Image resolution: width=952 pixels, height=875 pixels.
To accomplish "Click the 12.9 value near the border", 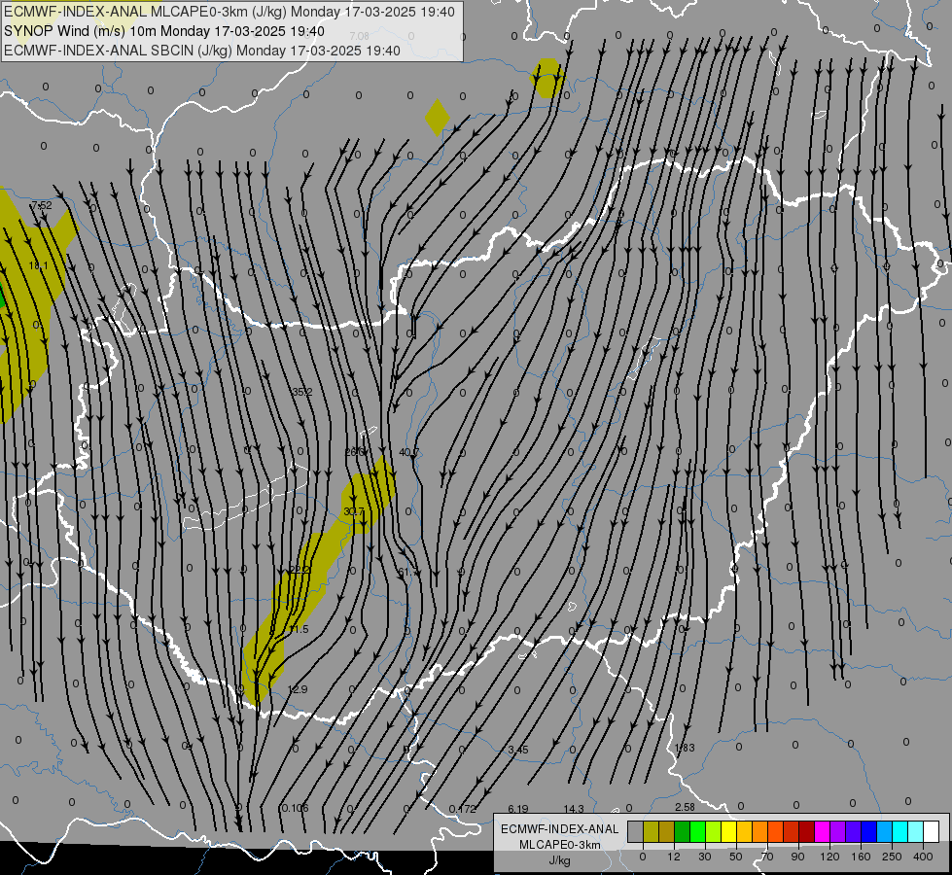I will point(298,689).
